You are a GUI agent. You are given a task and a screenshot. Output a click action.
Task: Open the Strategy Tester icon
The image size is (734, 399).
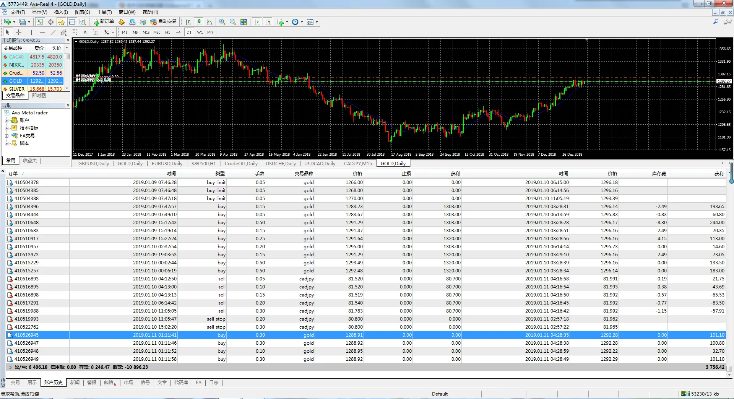[83, 22]
